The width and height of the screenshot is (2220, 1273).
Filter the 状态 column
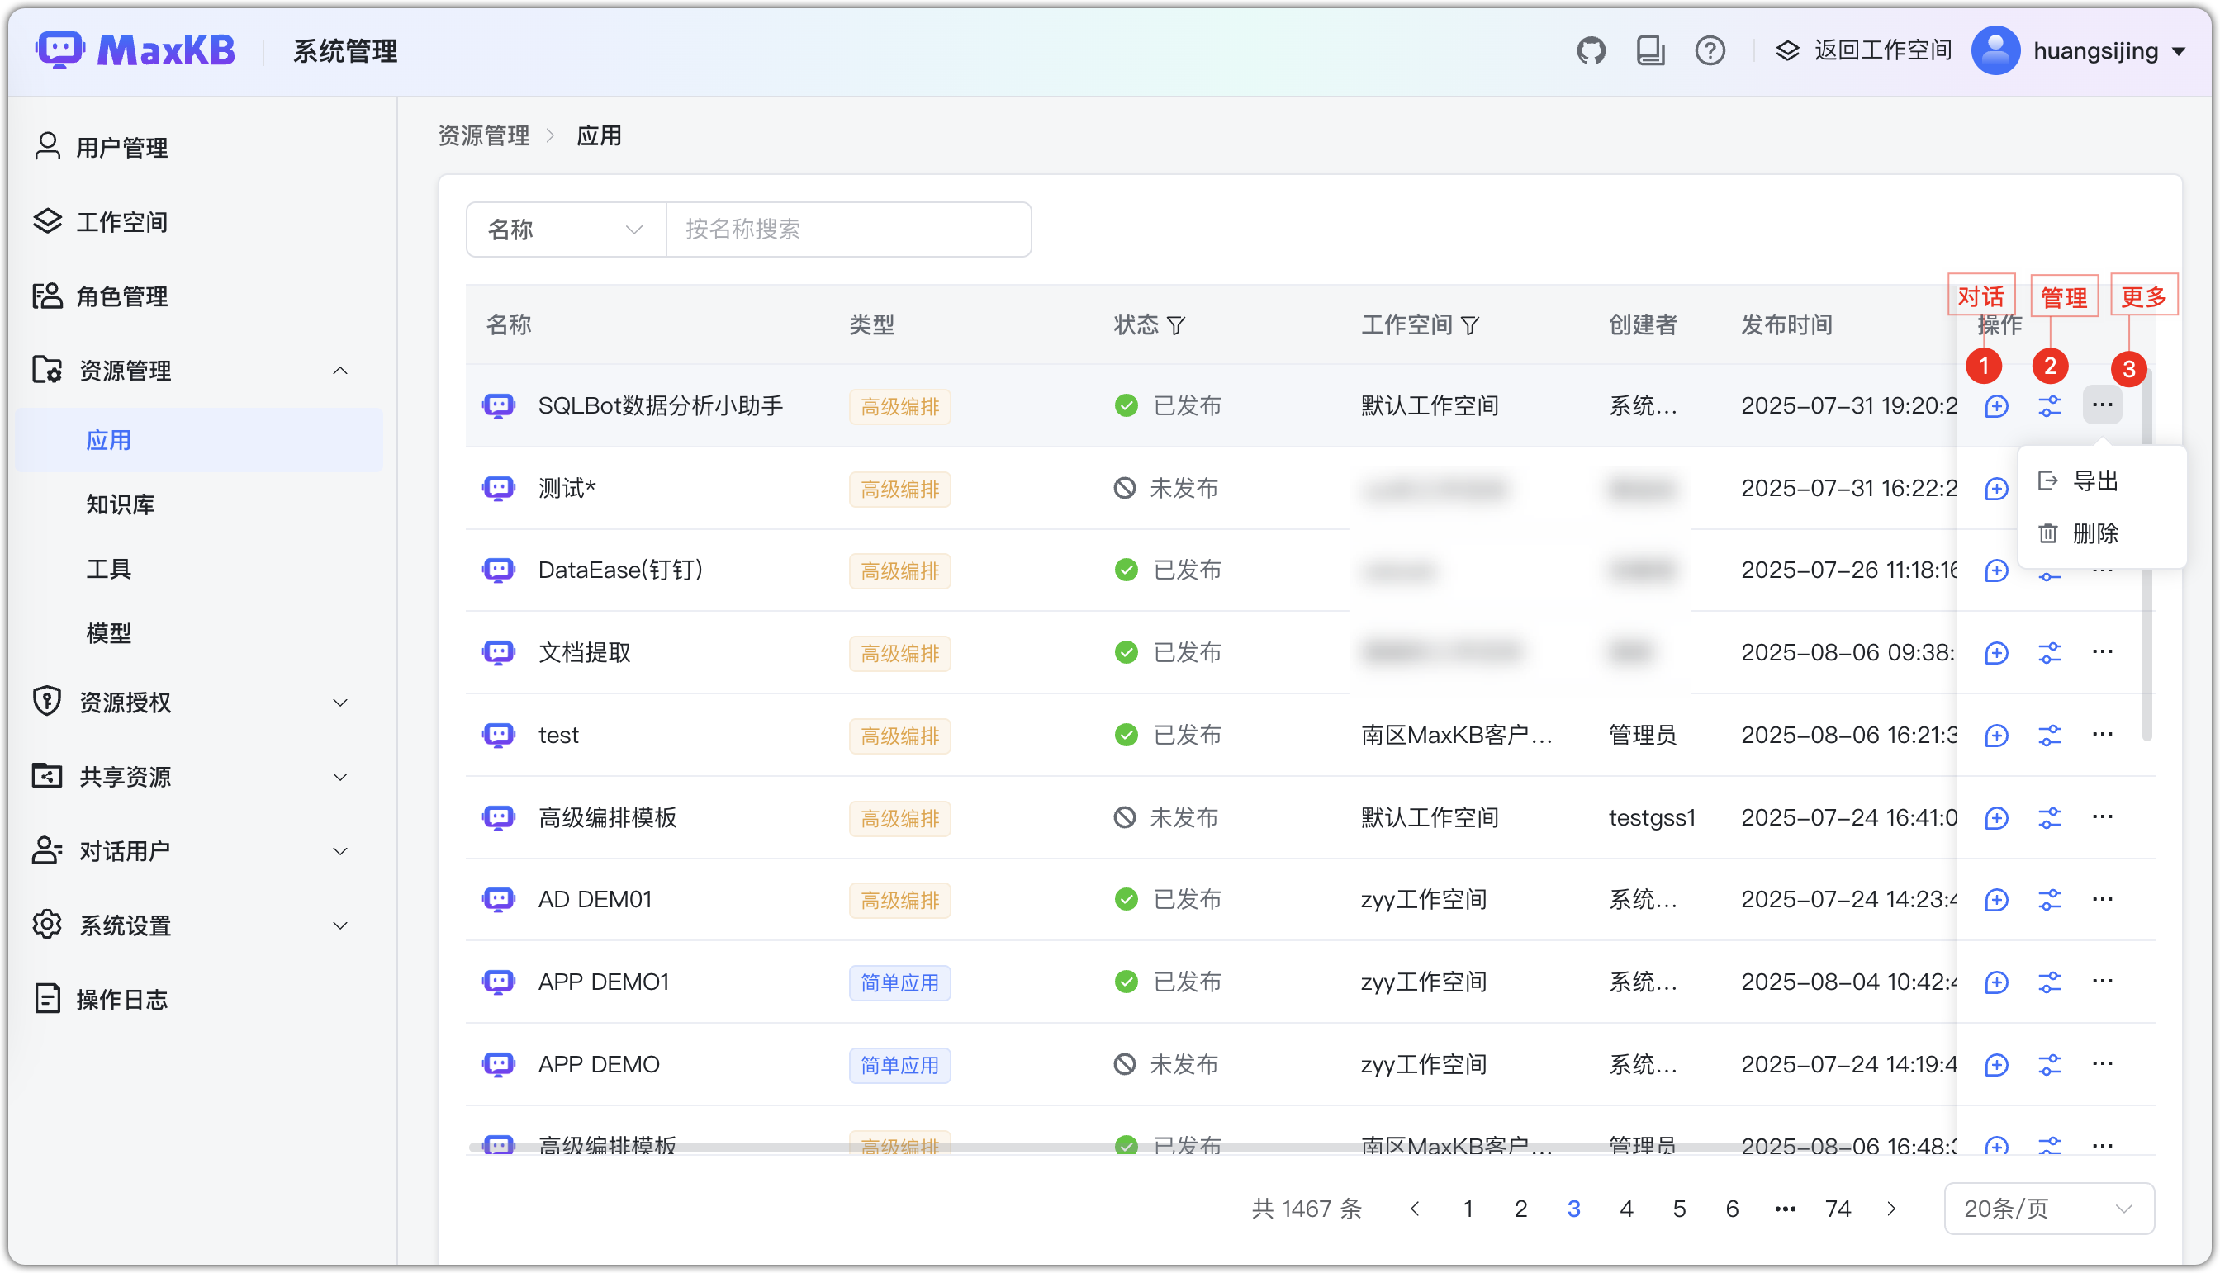point(1175,325)
